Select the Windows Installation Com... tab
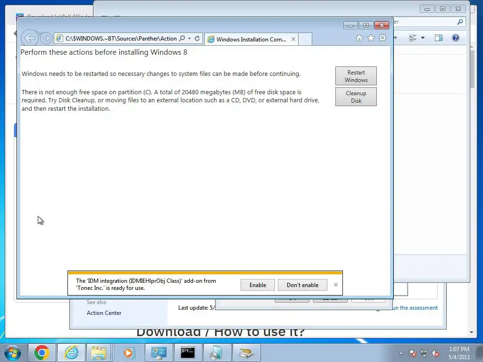 251,40
